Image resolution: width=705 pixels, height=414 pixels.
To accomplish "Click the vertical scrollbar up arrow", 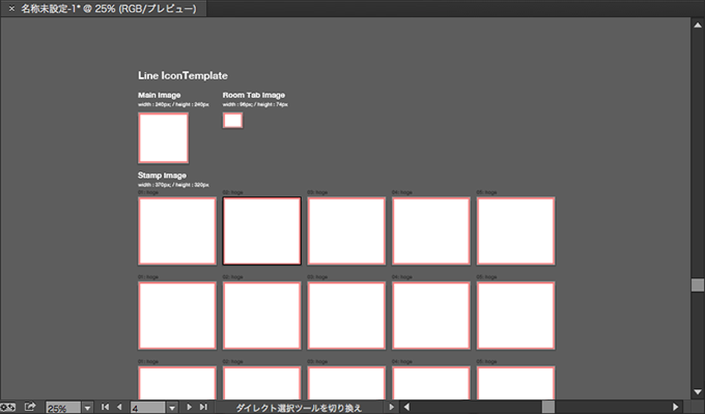I will click(698, 25).
